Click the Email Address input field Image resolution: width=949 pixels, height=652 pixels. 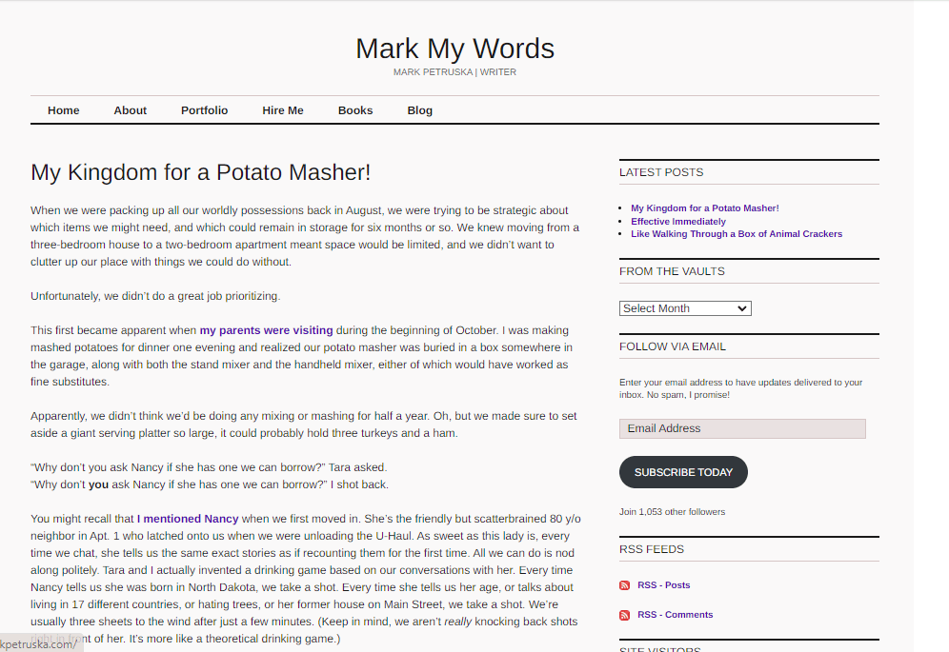[x=742, y=428]
